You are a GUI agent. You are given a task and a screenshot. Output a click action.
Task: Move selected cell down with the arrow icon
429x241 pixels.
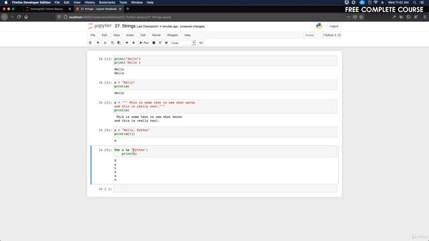[133, 43]
